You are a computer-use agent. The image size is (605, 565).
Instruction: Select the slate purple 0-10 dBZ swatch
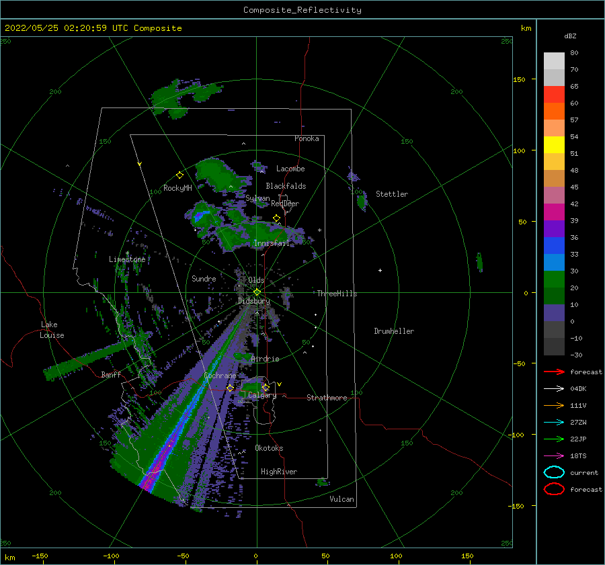pos(554,313)
